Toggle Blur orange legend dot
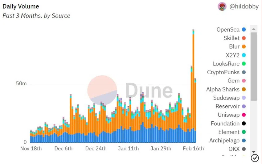Viewport: 262px width, 164px height. 244,47
